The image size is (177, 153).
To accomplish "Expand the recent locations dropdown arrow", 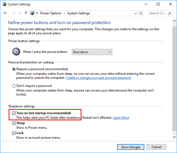I will coord(19,13).
